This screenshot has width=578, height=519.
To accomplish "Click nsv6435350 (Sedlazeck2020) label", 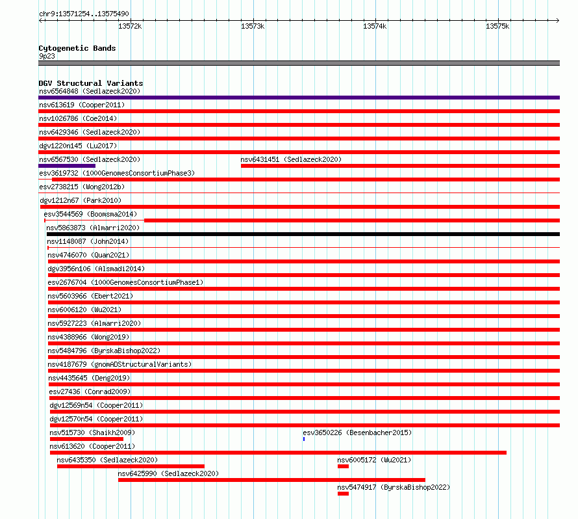I will 107,460.
